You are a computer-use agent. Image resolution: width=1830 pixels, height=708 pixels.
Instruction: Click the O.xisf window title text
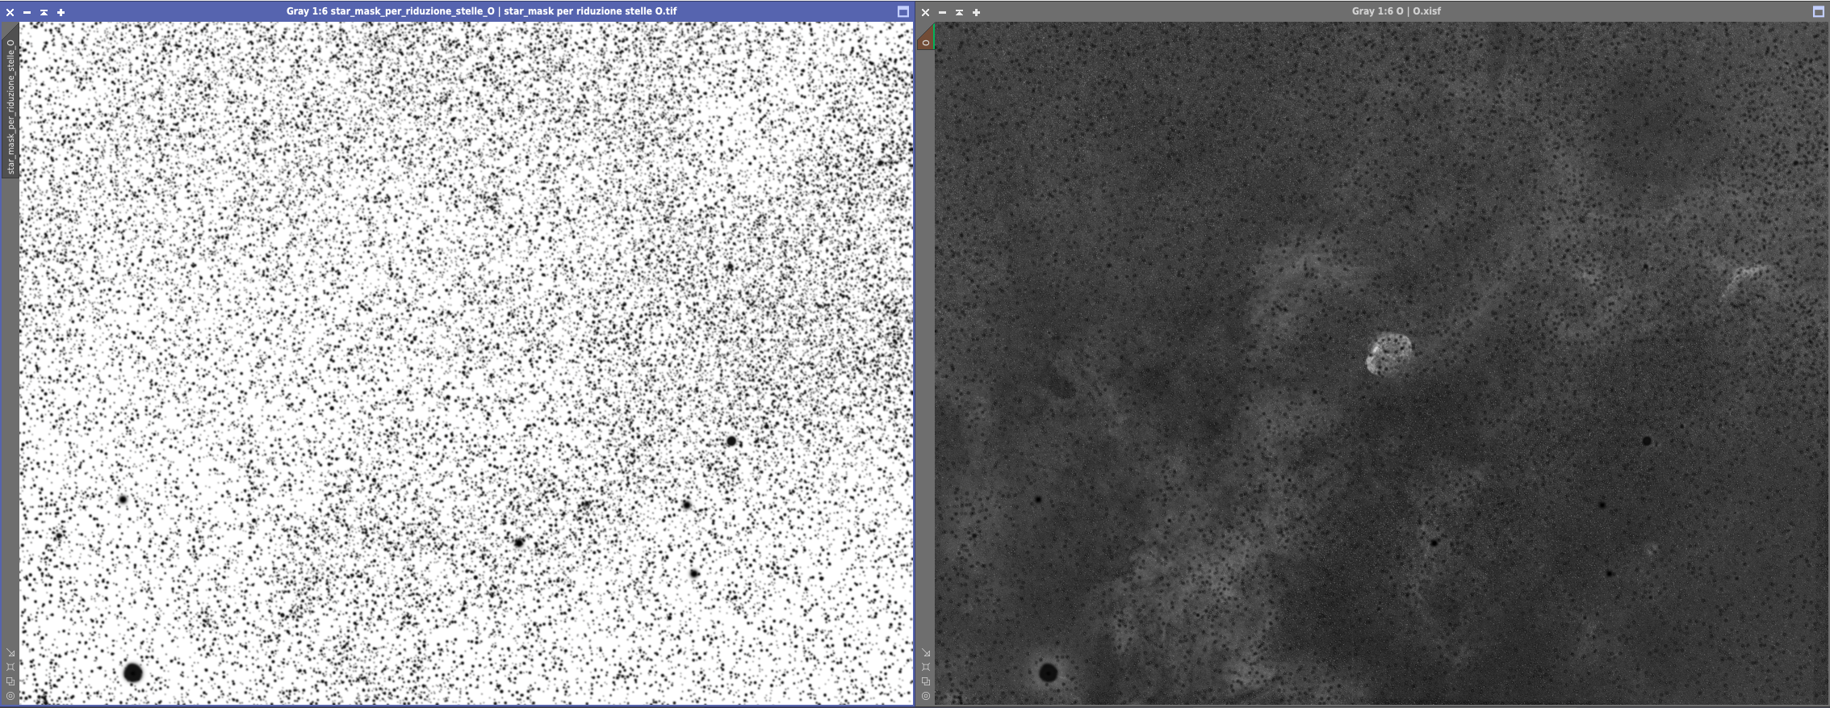(1396, 11)
